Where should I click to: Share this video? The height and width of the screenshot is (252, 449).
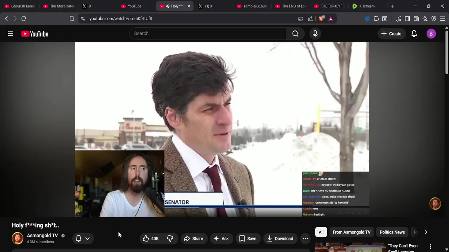193,239
